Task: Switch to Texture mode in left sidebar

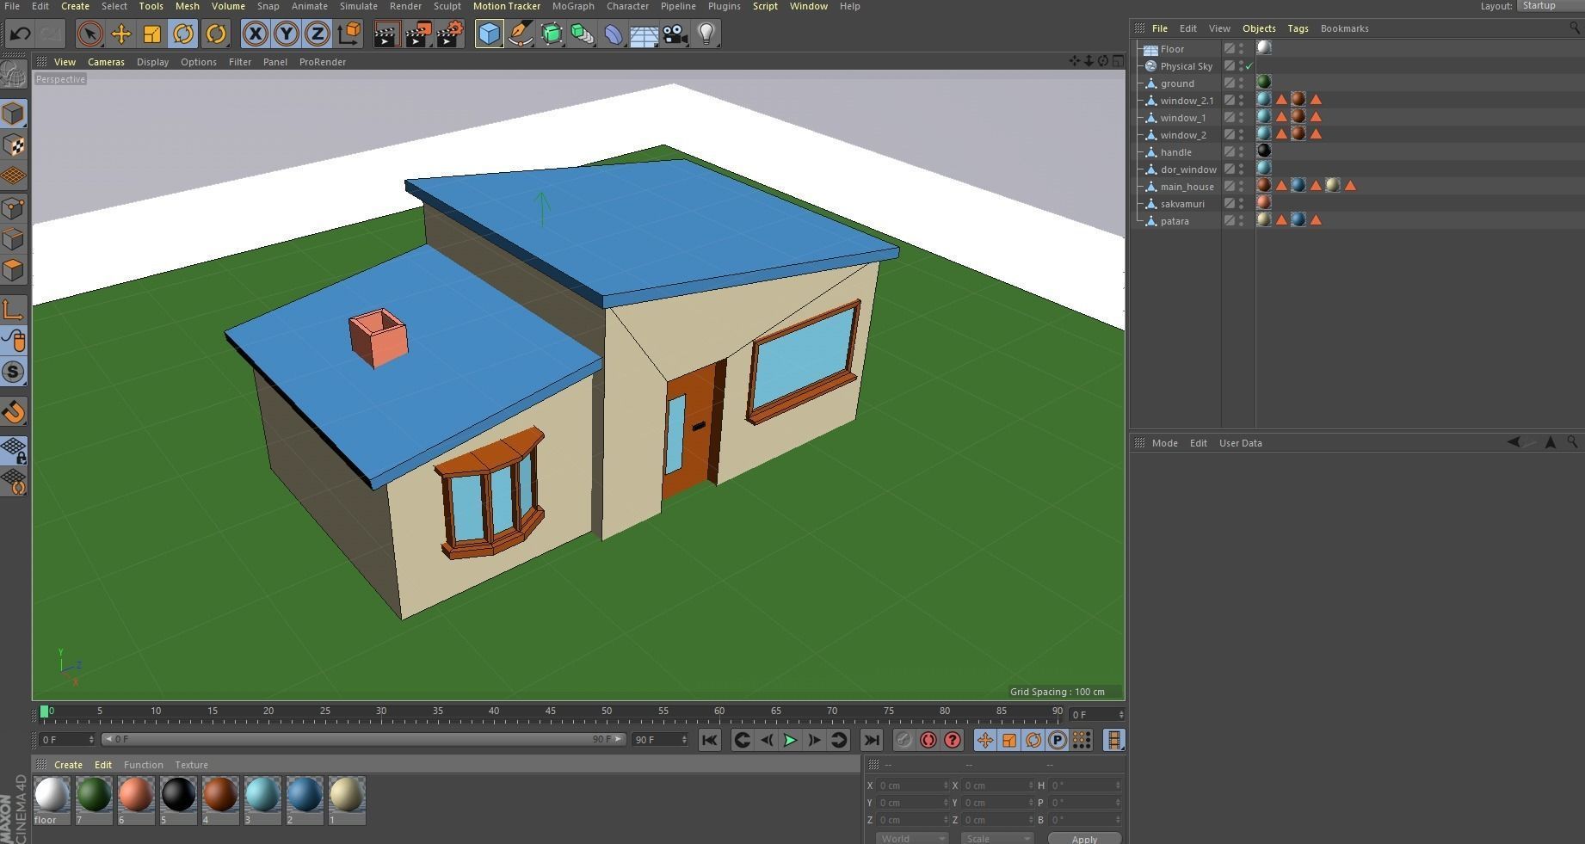Action: click(x=14, y=145)
